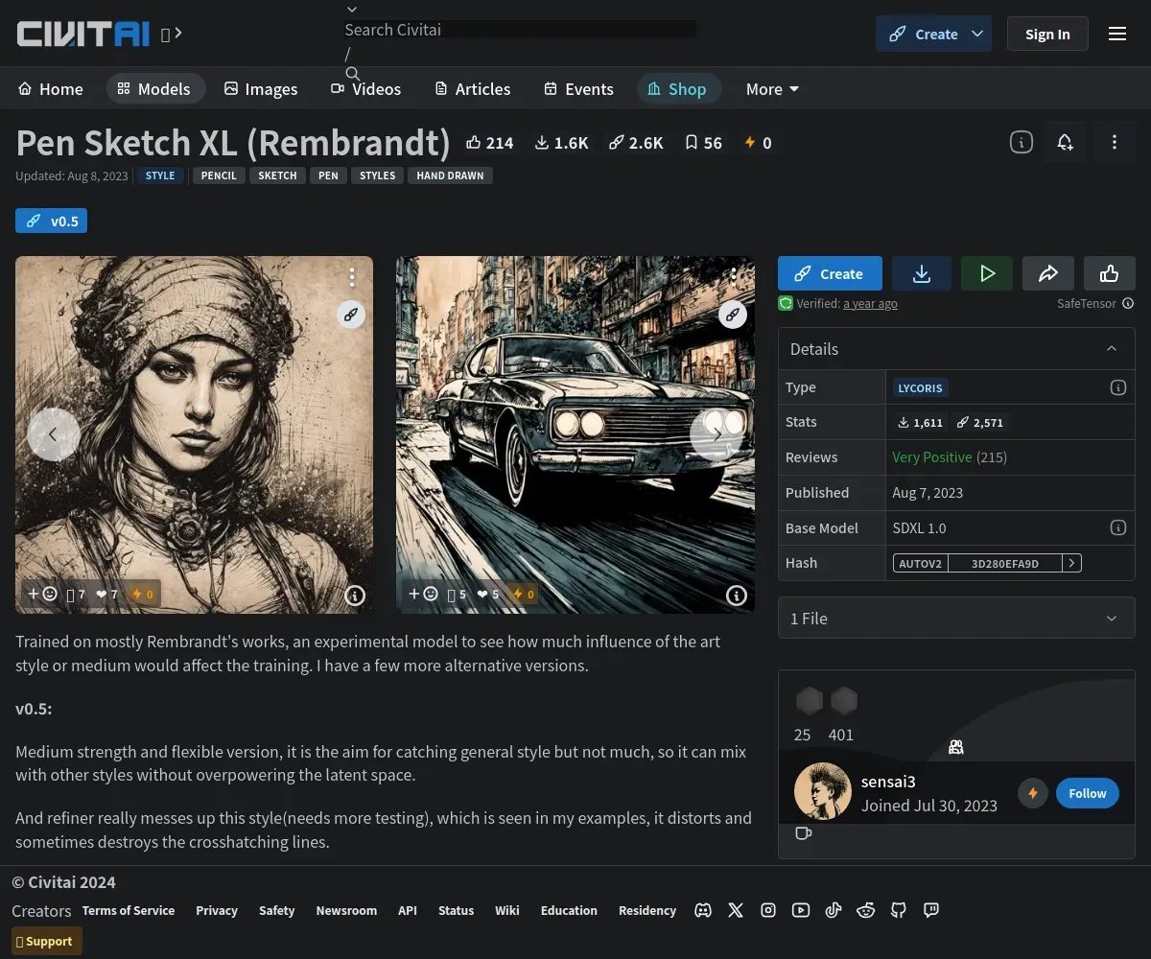Add a reaction to the woman portrait
This screenshot has width=1151, height=959.
(x=42, y=594)
